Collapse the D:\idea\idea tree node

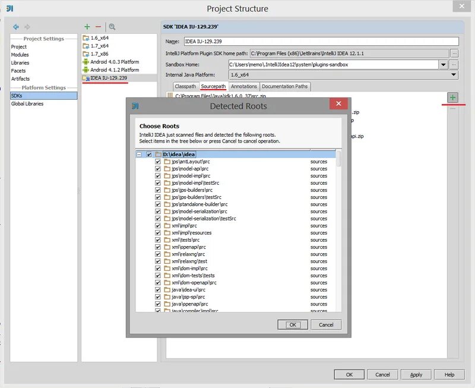click(139, 154)
